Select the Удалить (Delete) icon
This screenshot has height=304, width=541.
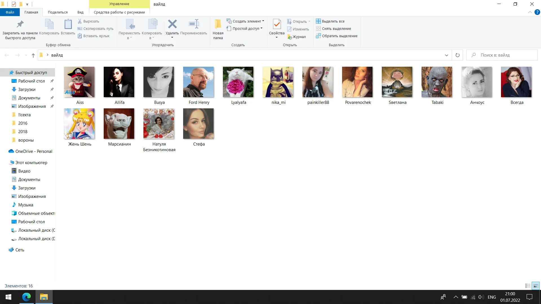coord(172,24)
